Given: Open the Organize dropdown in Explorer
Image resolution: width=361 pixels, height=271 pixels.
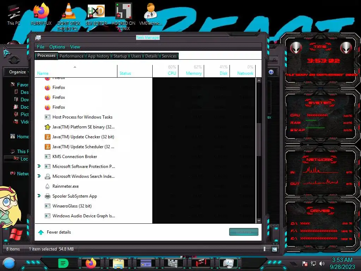Looking at the screenshot, I should [18, 72].
